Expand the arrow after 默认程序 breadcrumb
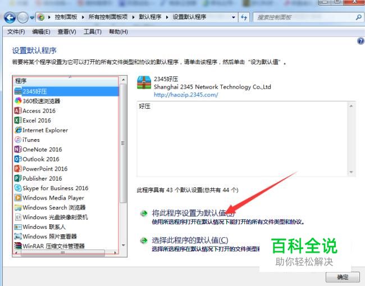 (x=167, y=17)
